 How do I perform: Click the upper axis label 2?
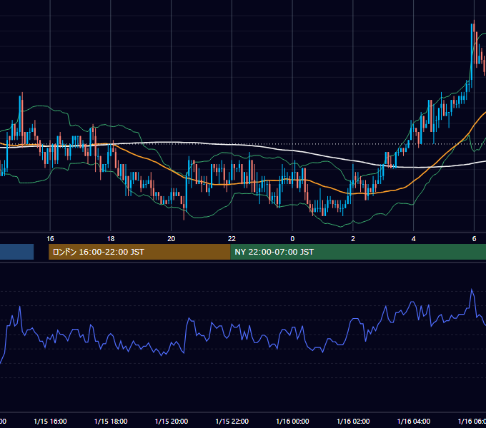[353, 239]
